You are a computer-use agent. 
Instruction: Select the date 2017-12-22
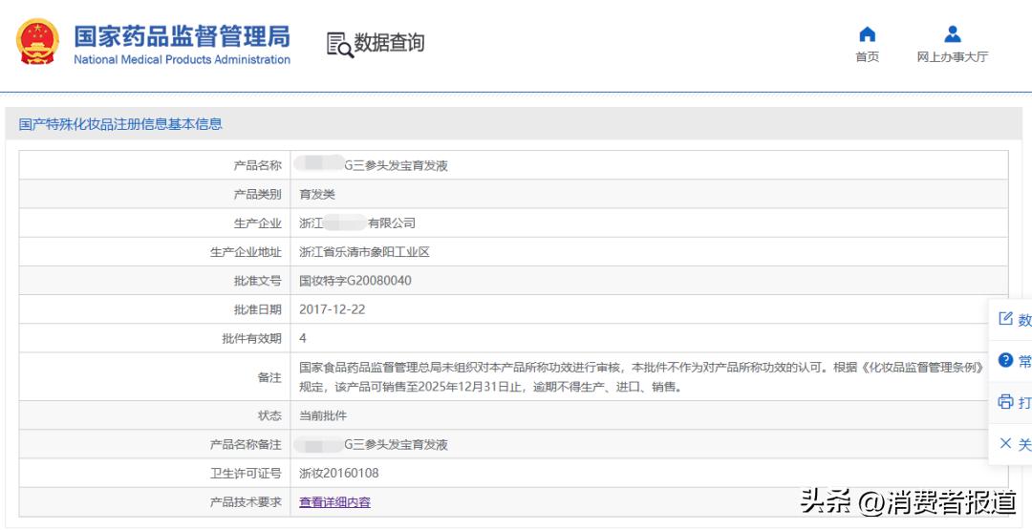[333, 309]
